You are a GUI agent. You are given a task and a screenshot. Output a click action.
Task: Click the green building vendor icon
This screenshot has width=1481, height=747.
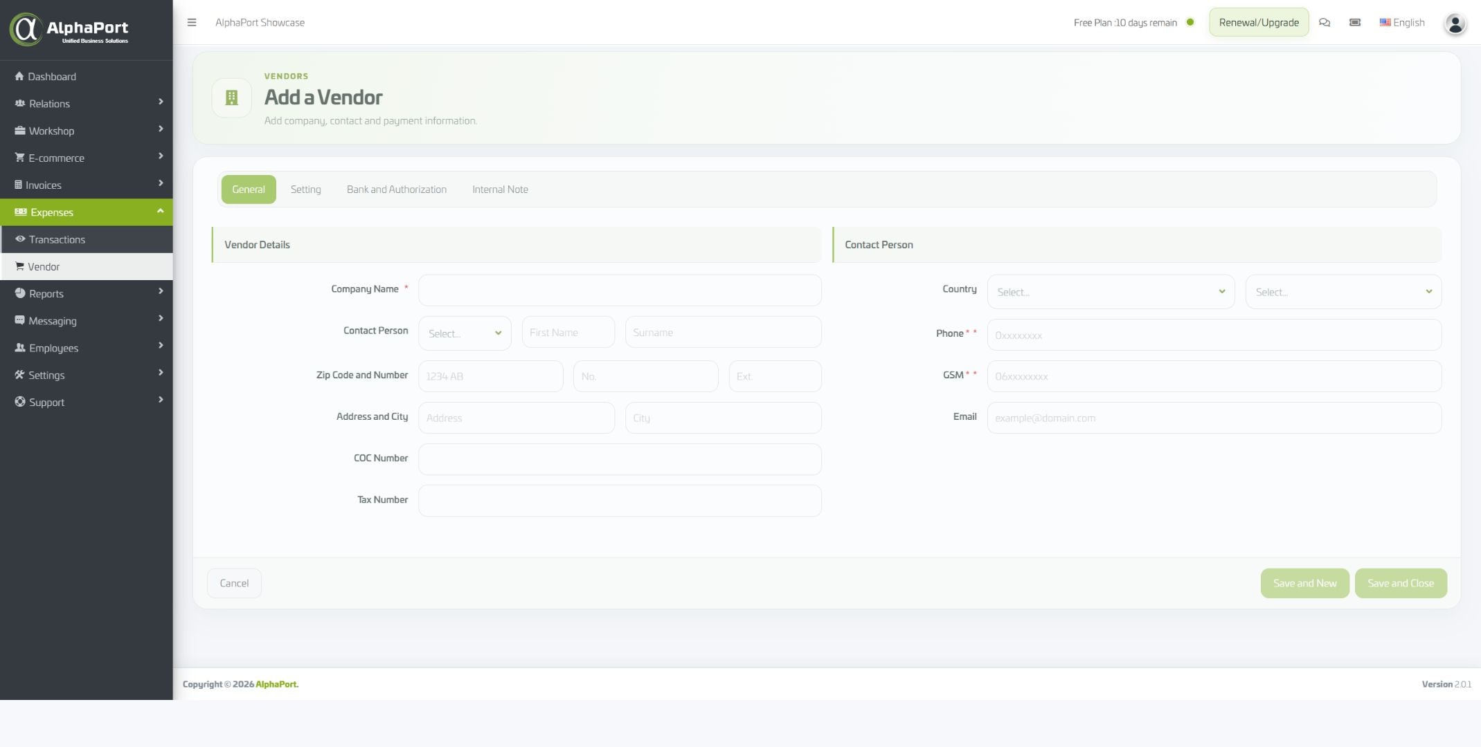tap(232, 98)
